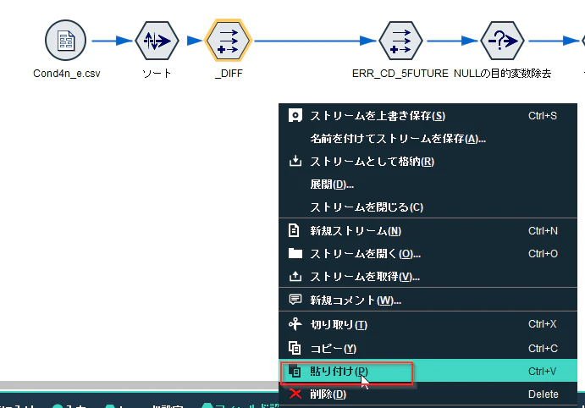Choose ストリームを開く(O)... menu entry
This screenshot has width=585, height=408.
[x=428, y=254]
